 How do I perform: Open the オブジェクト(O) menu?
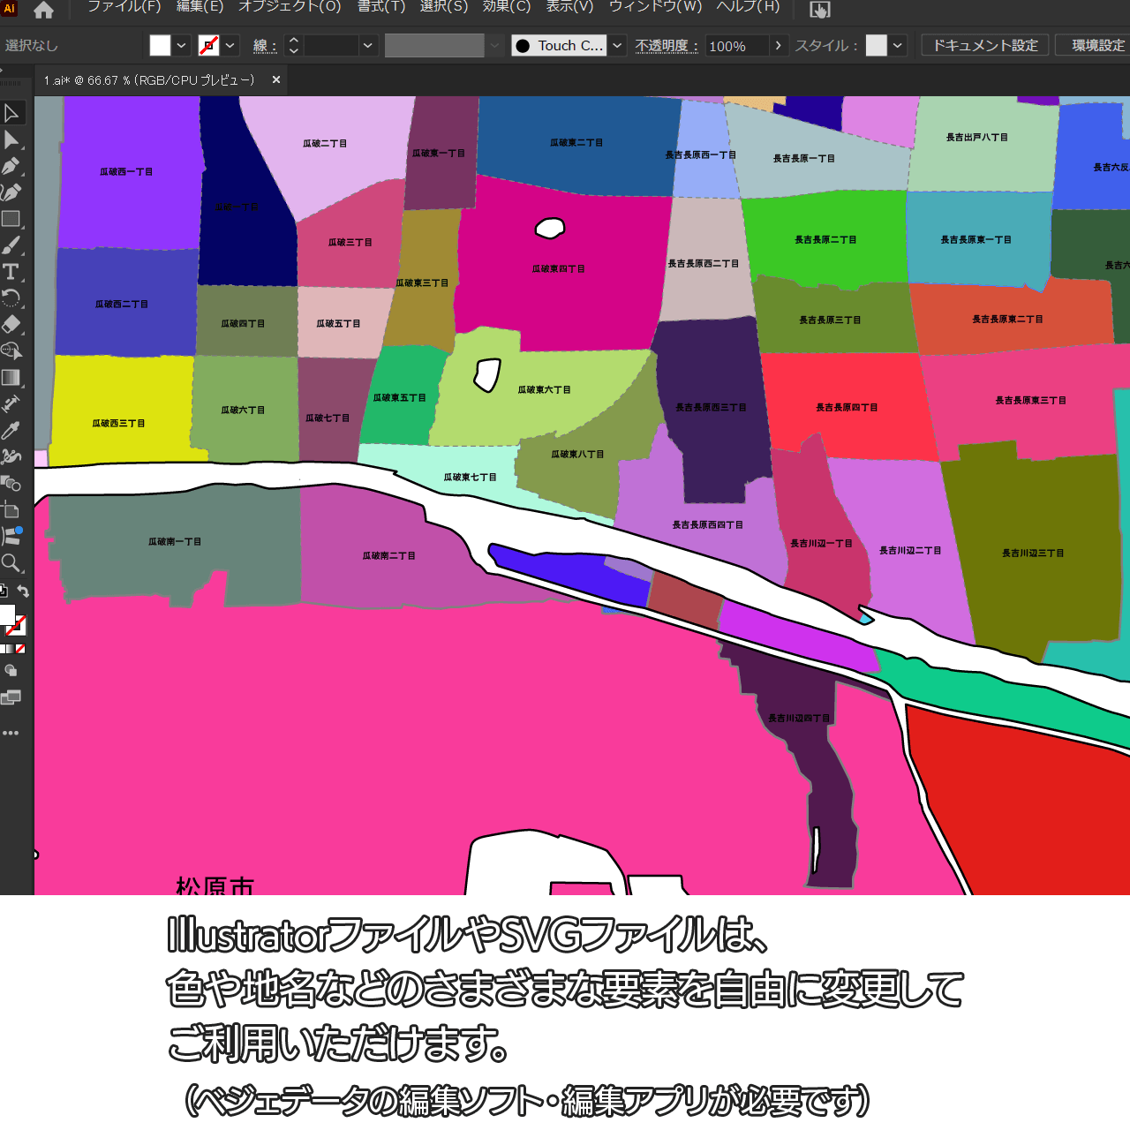290,7
